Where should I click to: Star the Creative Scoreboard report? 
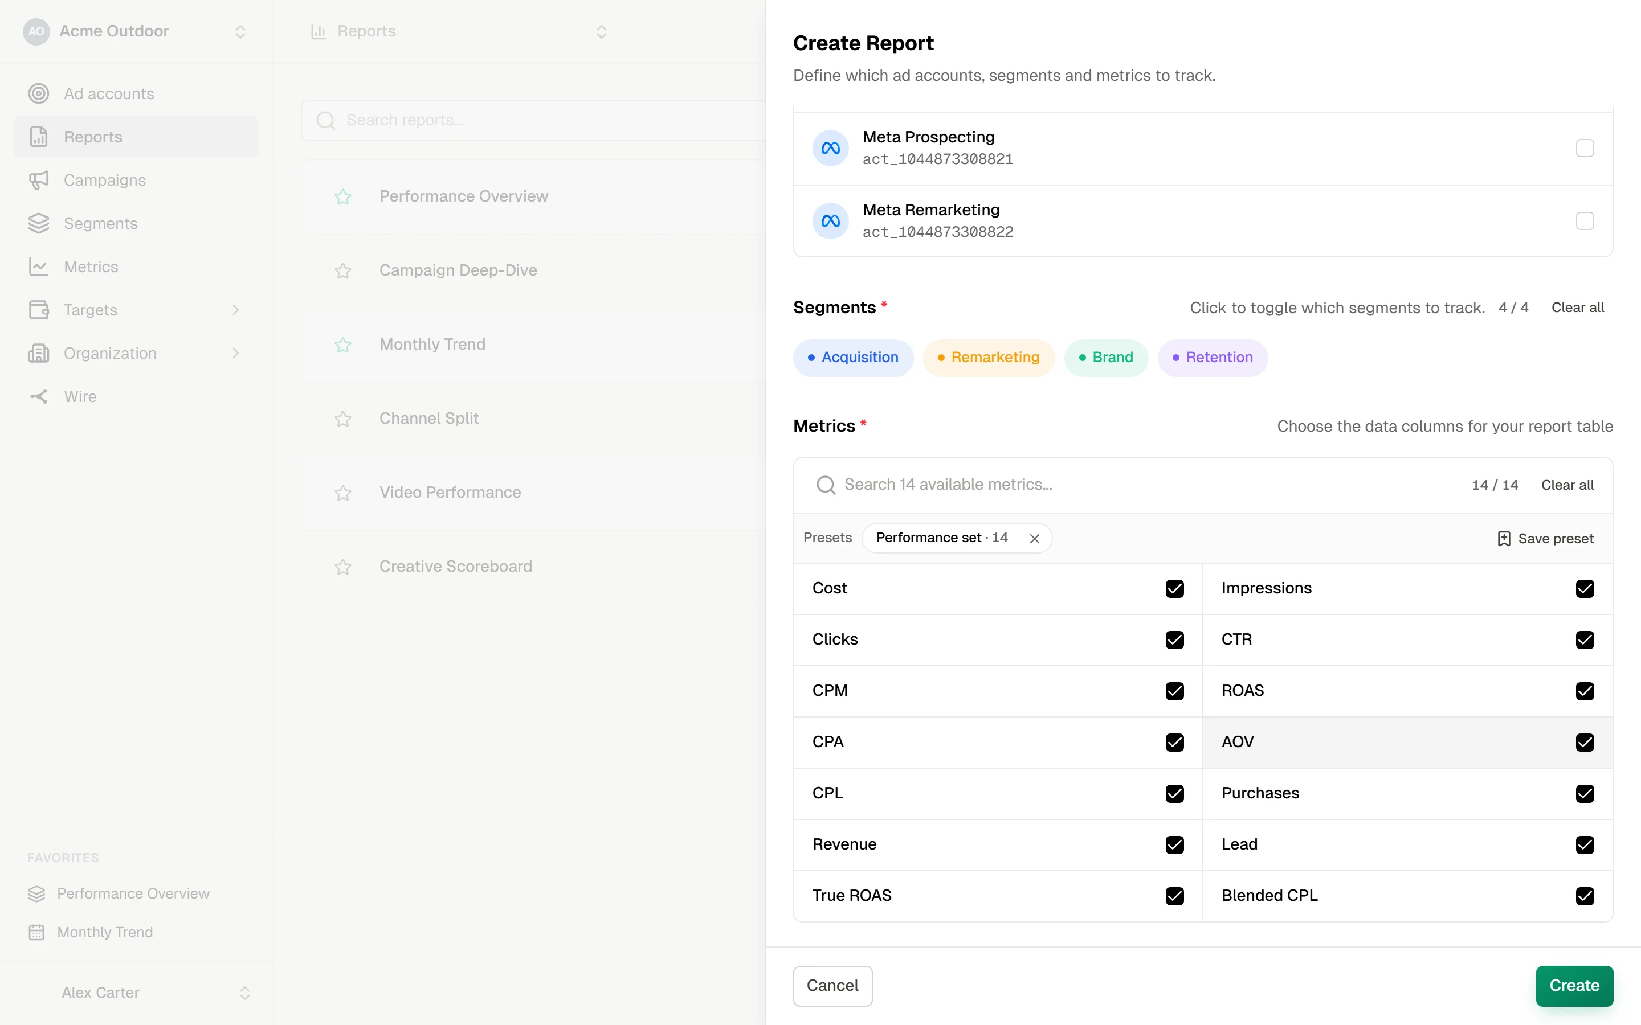(343, 566)
